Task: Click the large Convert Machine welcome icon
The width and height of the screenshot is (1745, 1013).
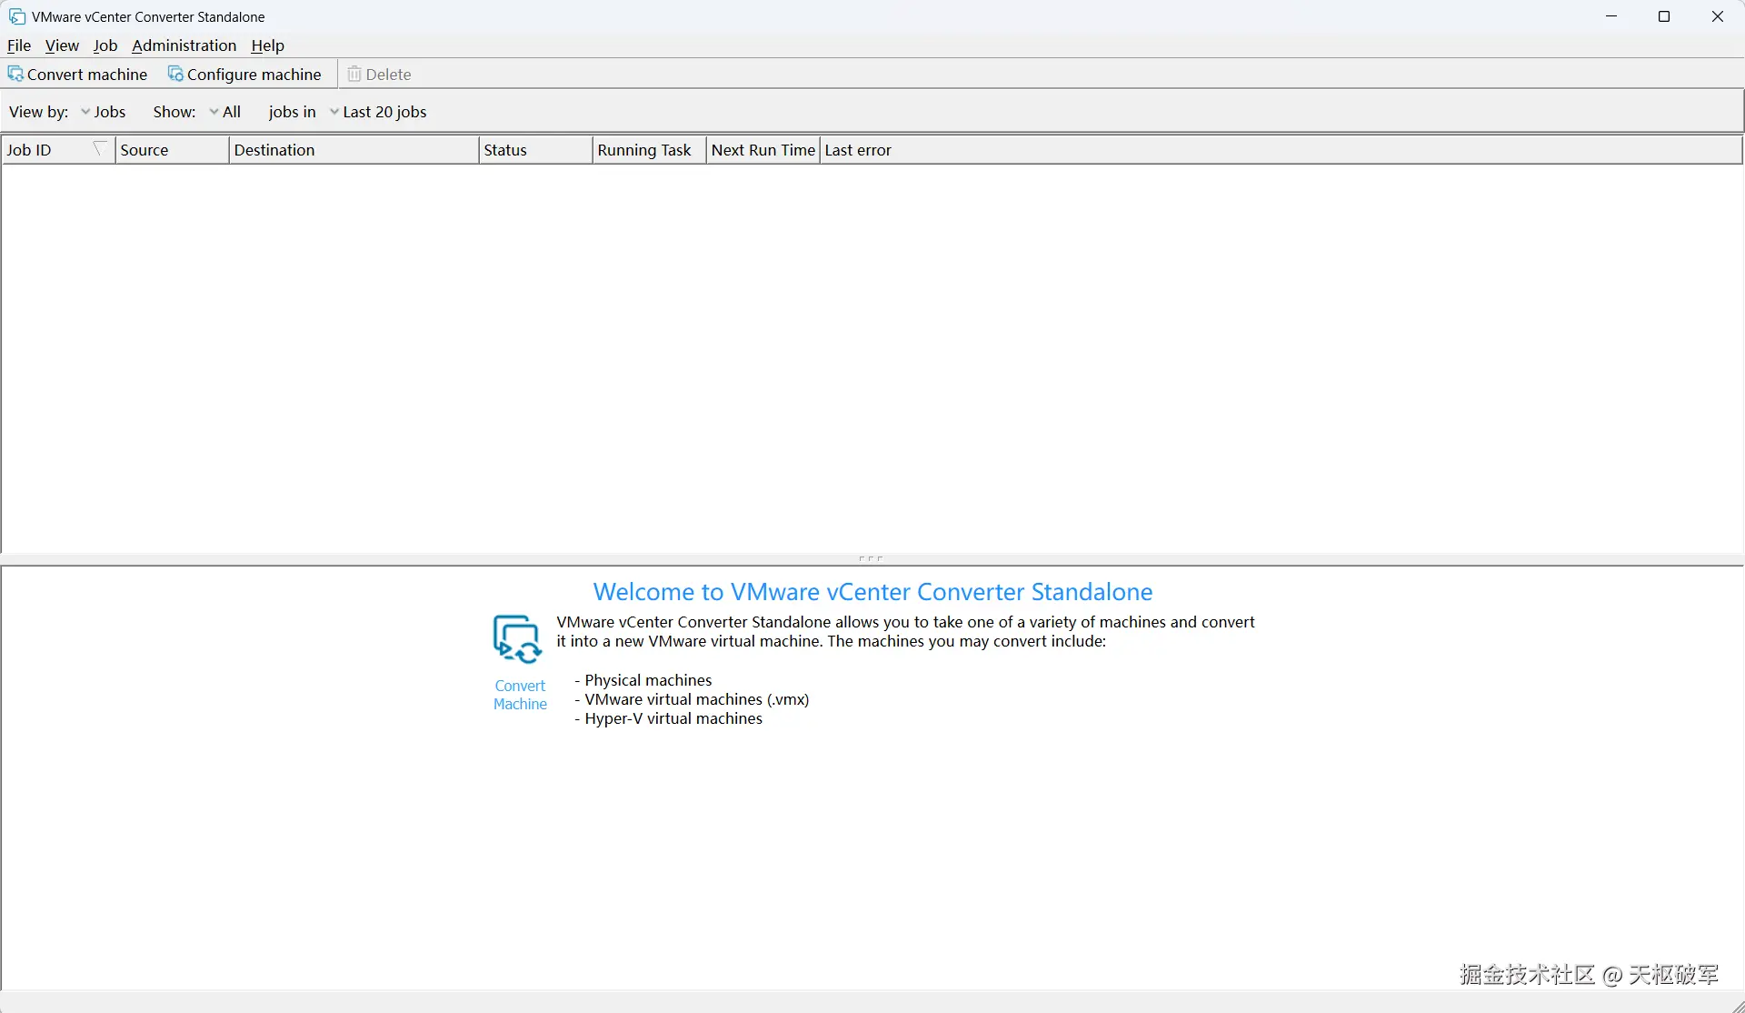Action: (x=517, y=639)
